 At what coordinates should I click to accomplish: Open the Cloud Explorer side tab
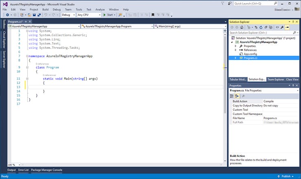[4, 40]
